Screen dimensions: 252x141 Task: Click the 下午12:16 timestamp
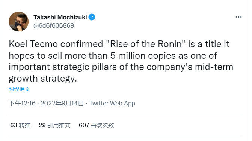click(x=22, y=103)
